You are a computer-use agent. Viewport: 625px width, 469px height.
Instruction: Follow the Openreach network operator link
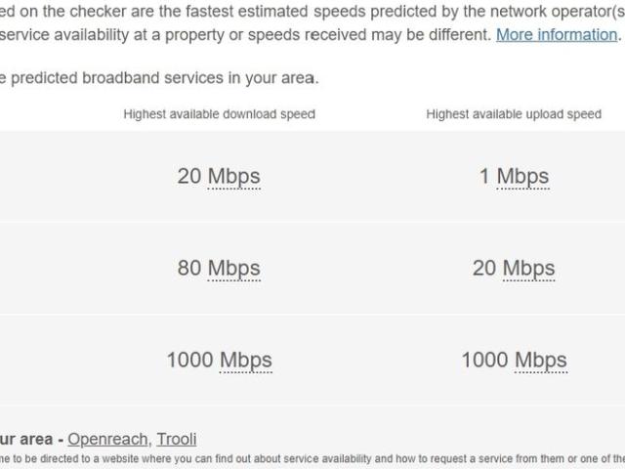[107, 439]
